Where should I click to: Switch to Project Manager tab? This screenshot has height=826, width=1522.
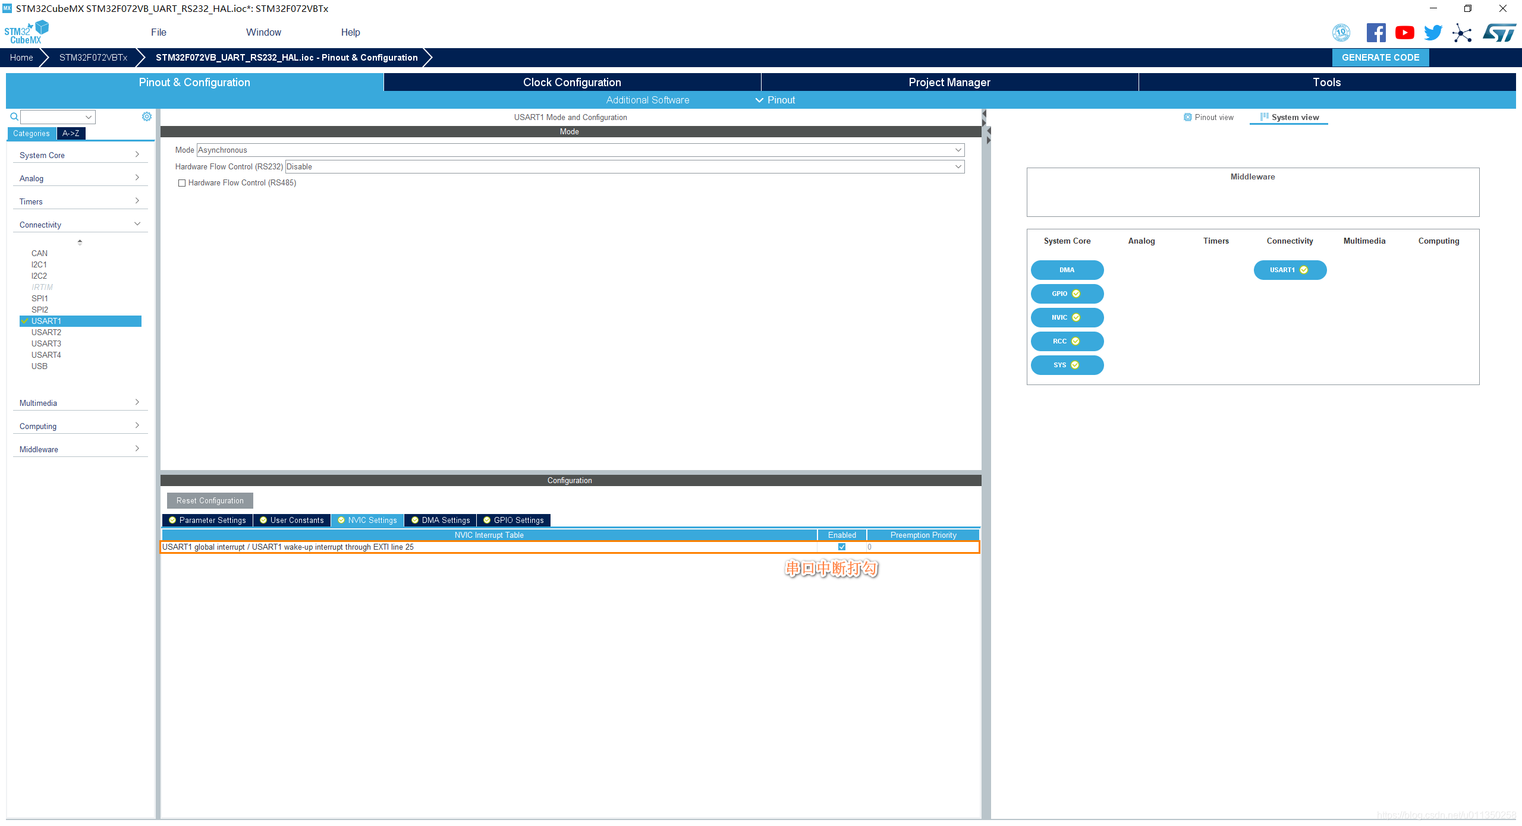[x=949, y=82]
